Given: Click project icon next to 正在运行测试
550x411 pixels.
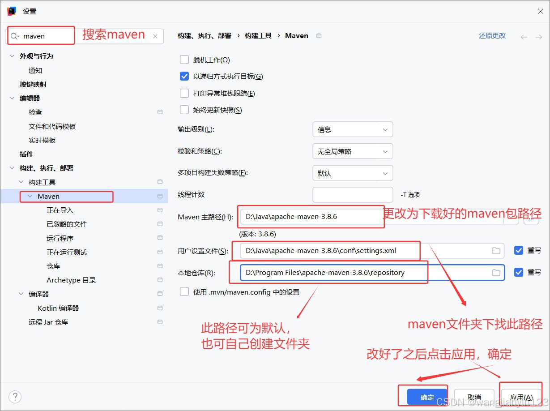Looking at the screenshot, I should click(160, 252).
